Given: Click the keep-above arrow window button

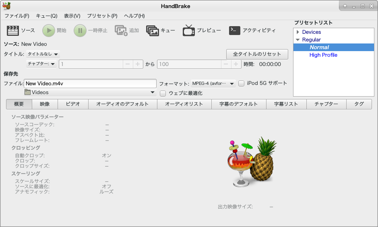Looking at the screenshot, I should click(x=345, y=6).
